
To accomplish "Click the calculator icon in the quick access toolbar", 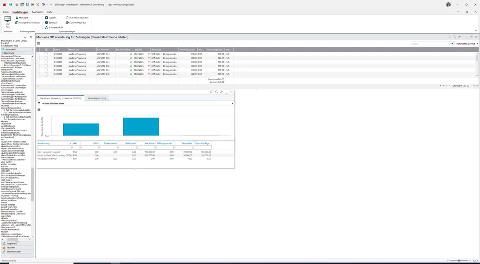I will pyautogui.click(x=16, y=4).
